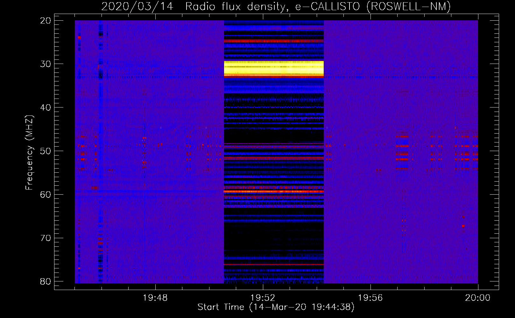Click the red band near 25 MHz in central block
This screenshot has width=515, height=318.
(x=274, y=41)
